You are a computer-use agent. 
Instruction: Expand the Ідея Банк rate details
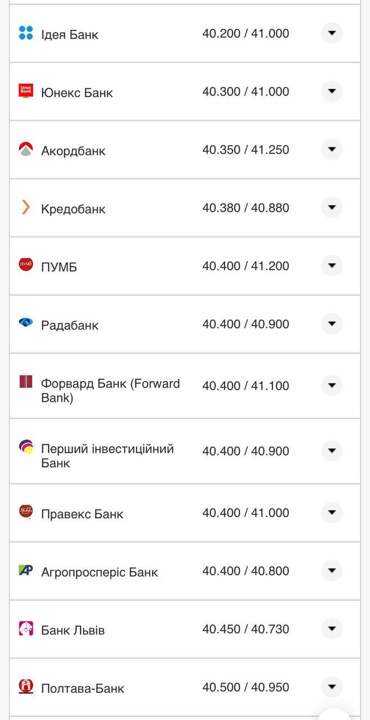click(332, 33)
